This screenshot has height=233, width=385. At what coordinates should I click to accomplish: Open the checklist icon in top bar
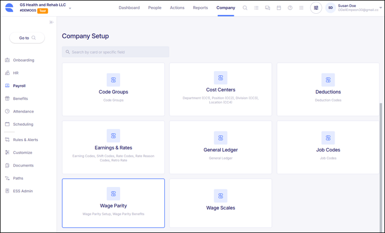(256, 8)
